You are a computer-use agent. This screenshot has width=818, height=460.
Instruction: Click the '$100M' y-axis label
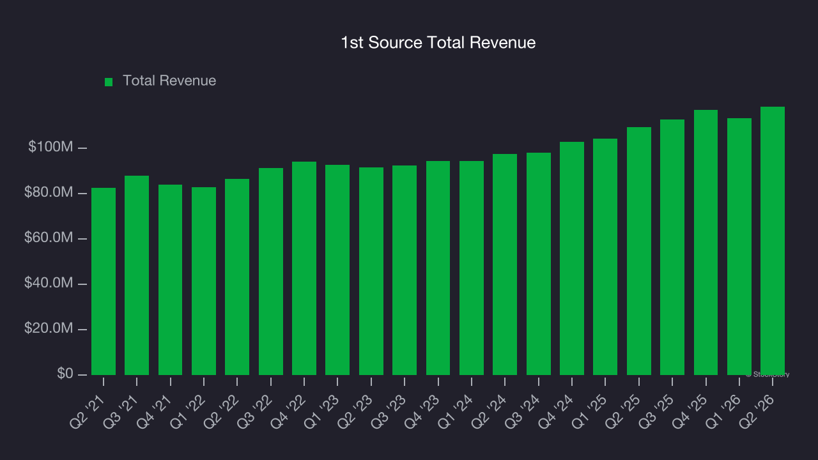50,148
